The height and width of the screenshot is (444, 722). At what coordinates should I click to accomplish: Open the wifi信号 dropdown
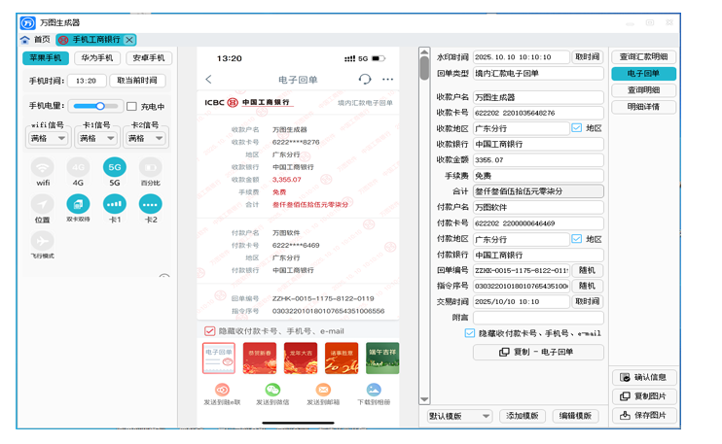tap(48, 138)
